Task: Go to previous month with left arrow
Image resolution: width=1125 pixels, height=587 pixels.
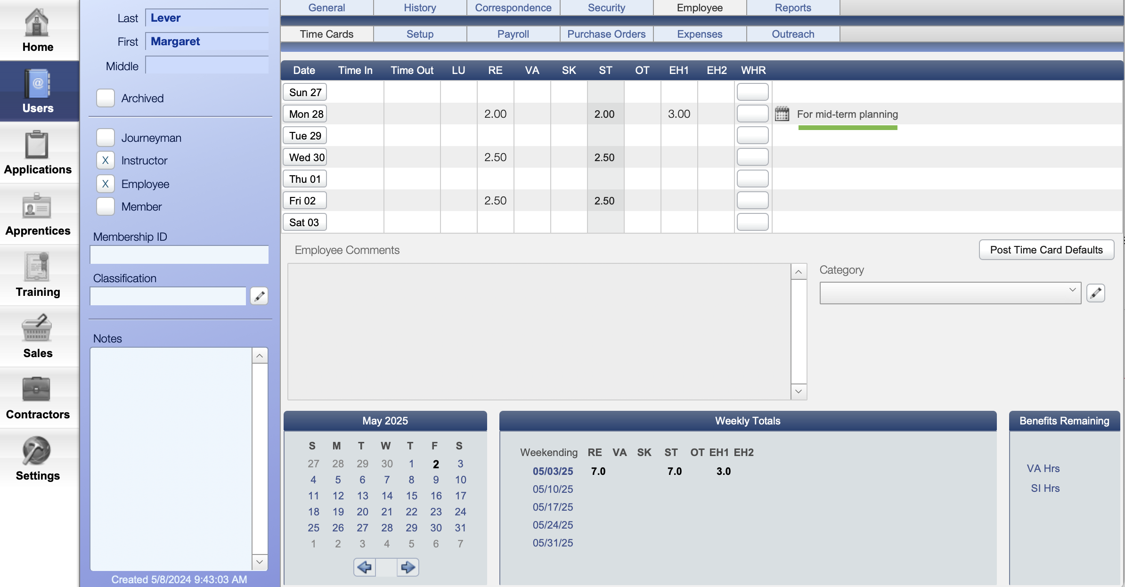Action: tap(365, 567)
